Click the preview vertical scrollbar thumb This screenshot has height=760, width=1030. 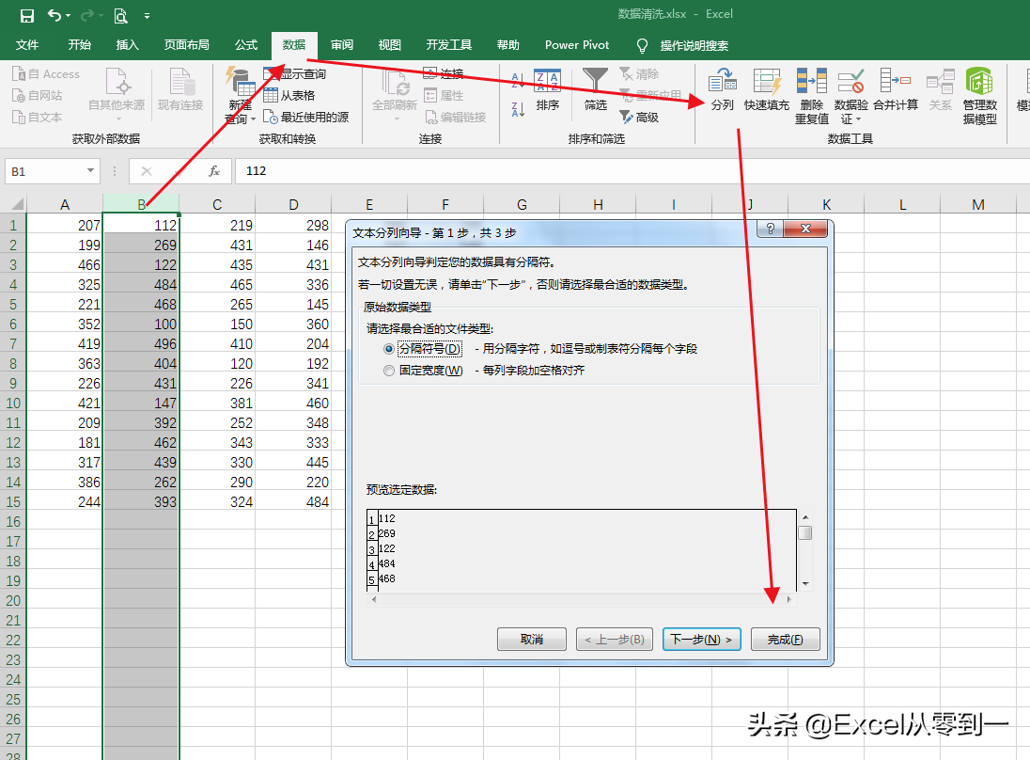click(x=805, y=532)
